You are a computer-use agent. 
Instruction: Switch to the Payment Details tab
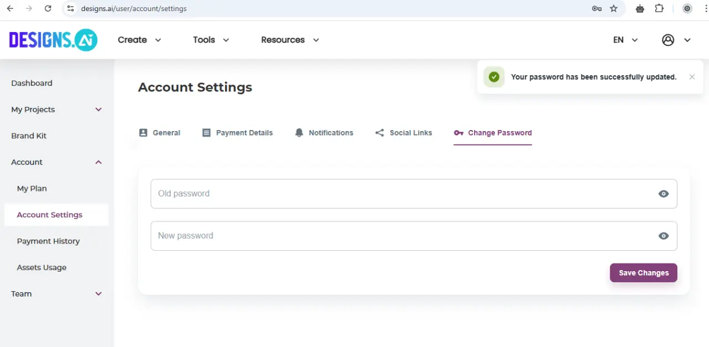(238, 133)
